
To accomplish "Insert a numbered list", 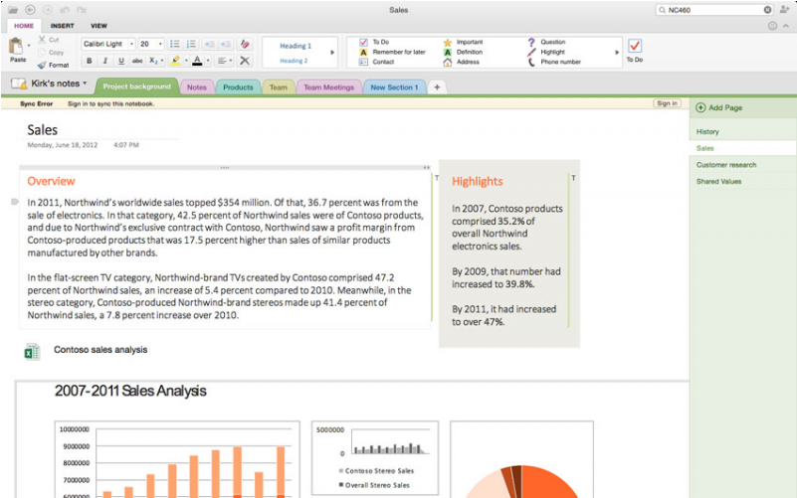I will tap(191, 44).
